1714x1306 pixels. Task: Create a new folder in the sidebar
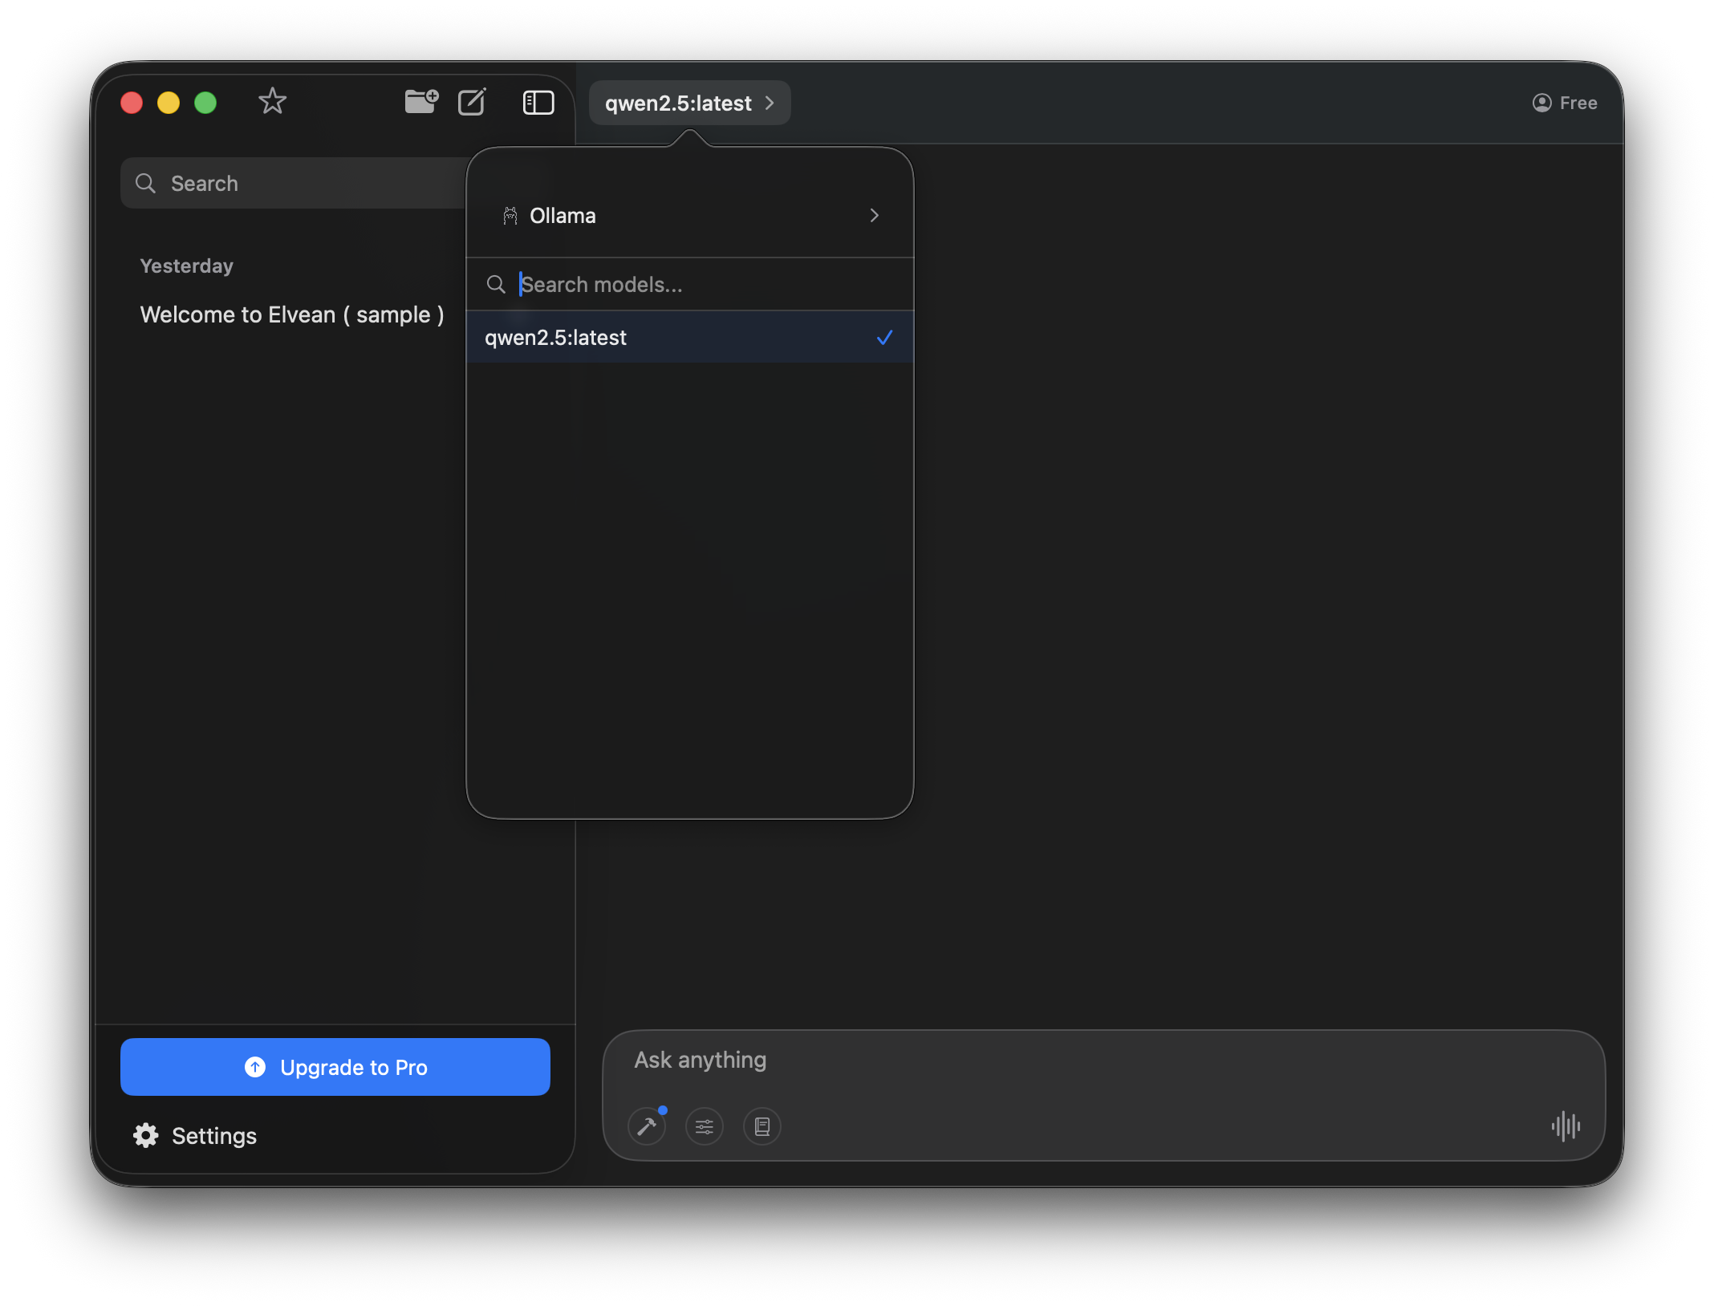[420, 102]
